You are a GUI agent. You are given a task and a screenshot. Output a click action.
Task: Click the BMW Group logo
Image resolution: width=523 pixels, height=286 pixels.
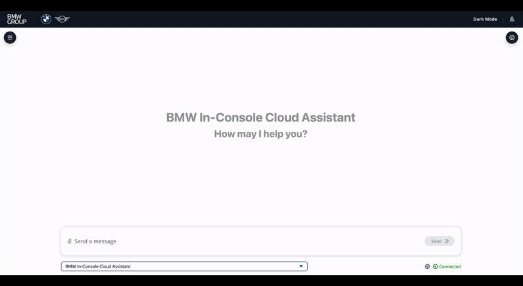click(16, 19)
